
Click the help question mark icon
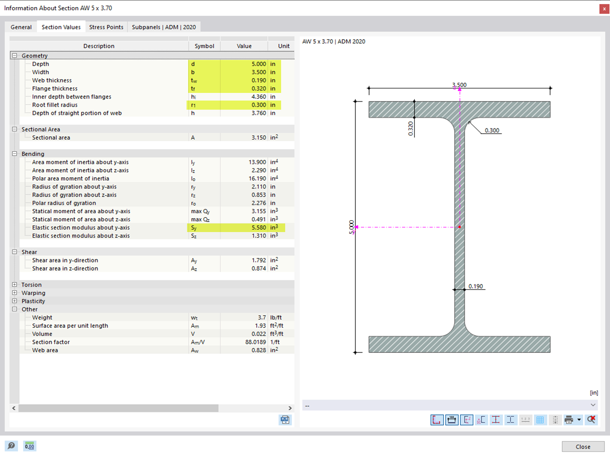(11, 445)
